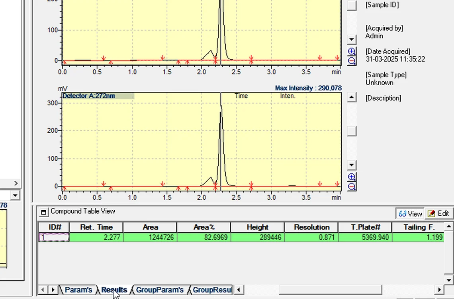
Task: Select tailing factor cell 1.199
Action: 419,237
